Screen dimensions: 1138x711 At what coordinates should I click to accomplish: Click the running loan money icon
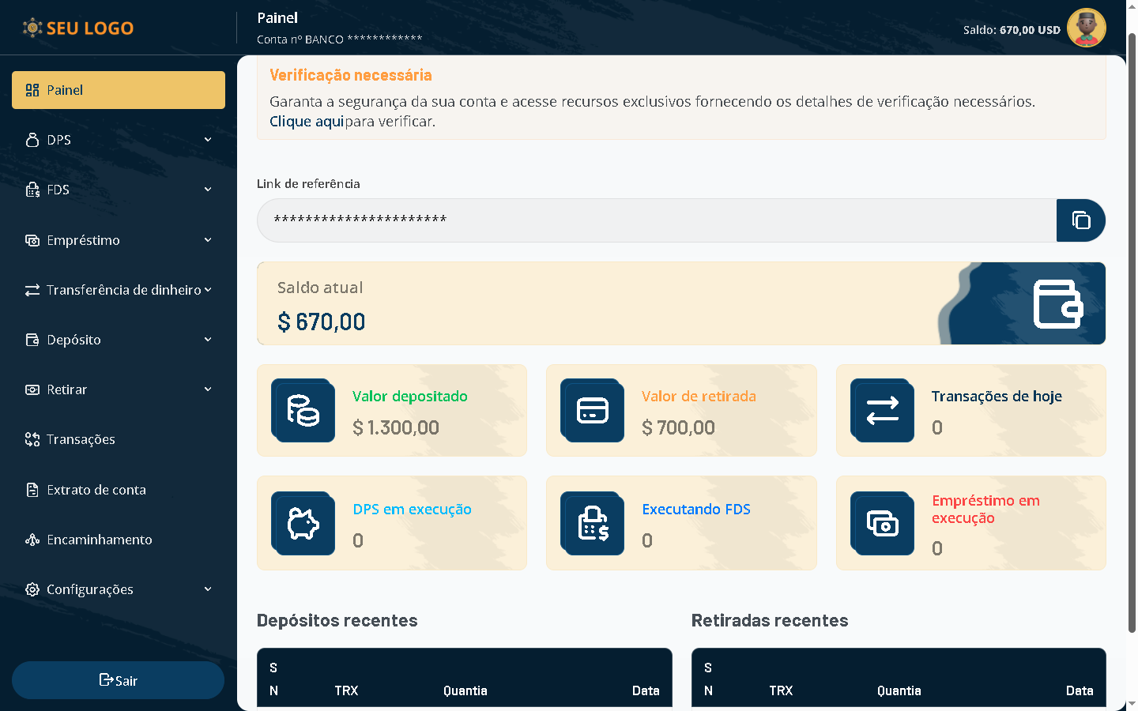882,523
